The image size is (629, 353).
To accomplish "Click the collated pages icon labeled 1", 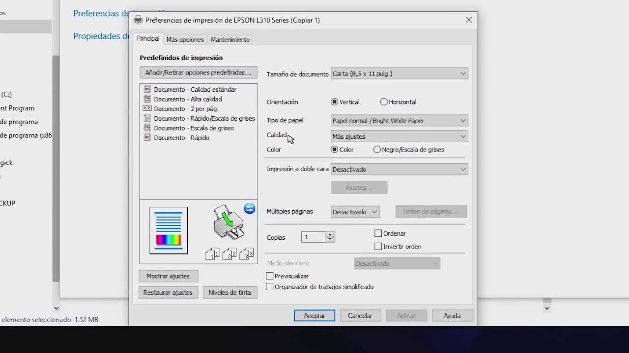I will tap(212, 253).
